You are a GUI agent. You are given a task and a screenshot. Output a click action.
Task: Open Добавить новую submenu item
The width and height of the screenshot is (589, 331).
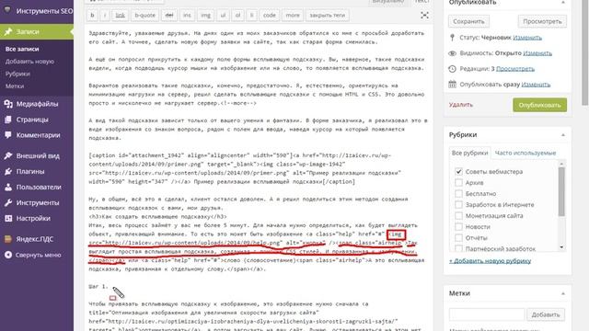point(29,62)
